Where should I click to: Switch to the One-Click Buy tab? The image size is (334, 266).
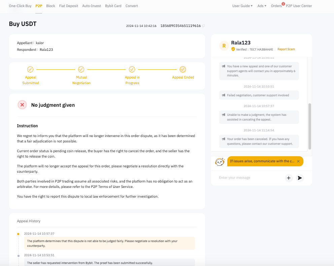click(x=20, y=6)
